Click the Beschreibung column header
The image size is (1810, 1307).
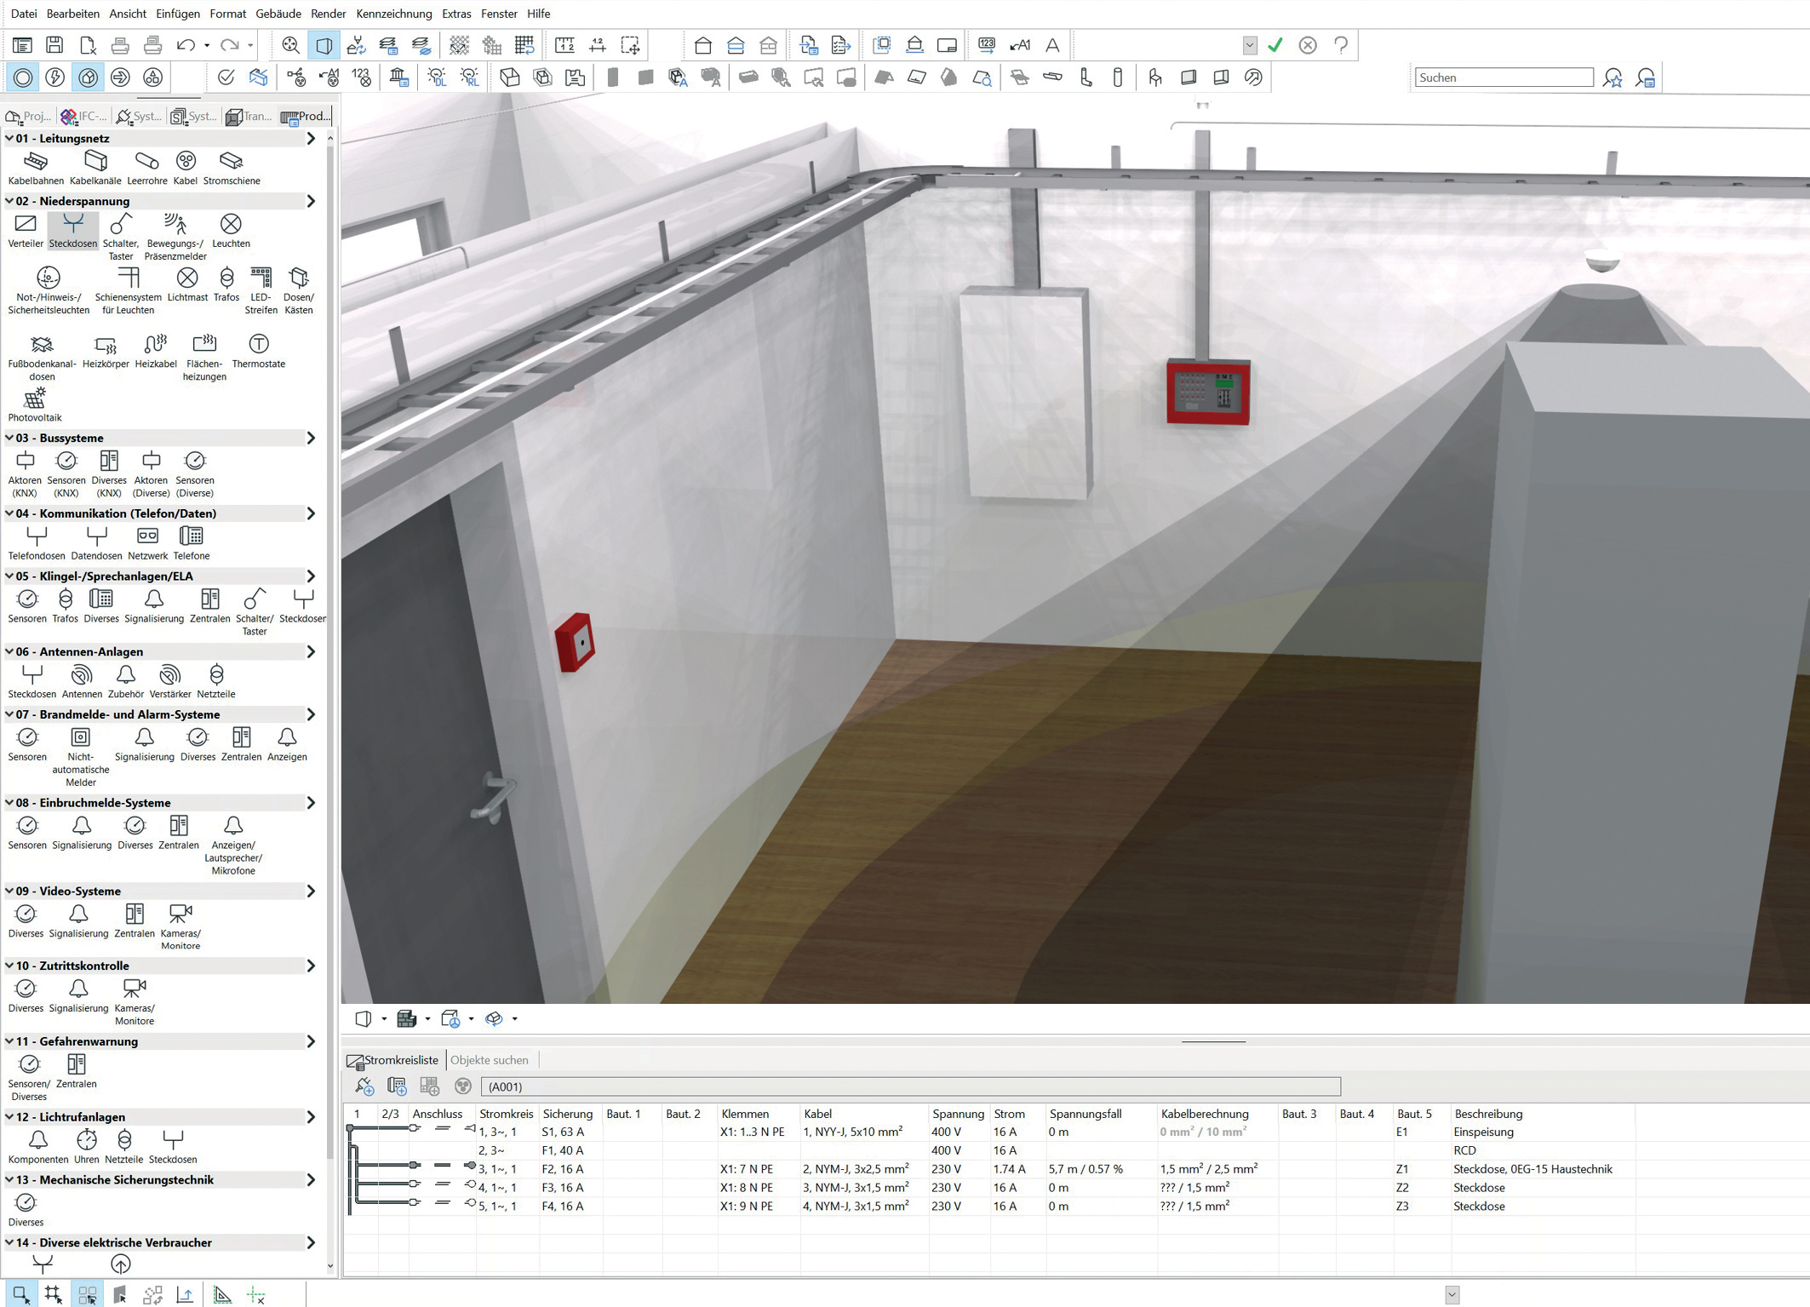(x=1488, y=1114)
